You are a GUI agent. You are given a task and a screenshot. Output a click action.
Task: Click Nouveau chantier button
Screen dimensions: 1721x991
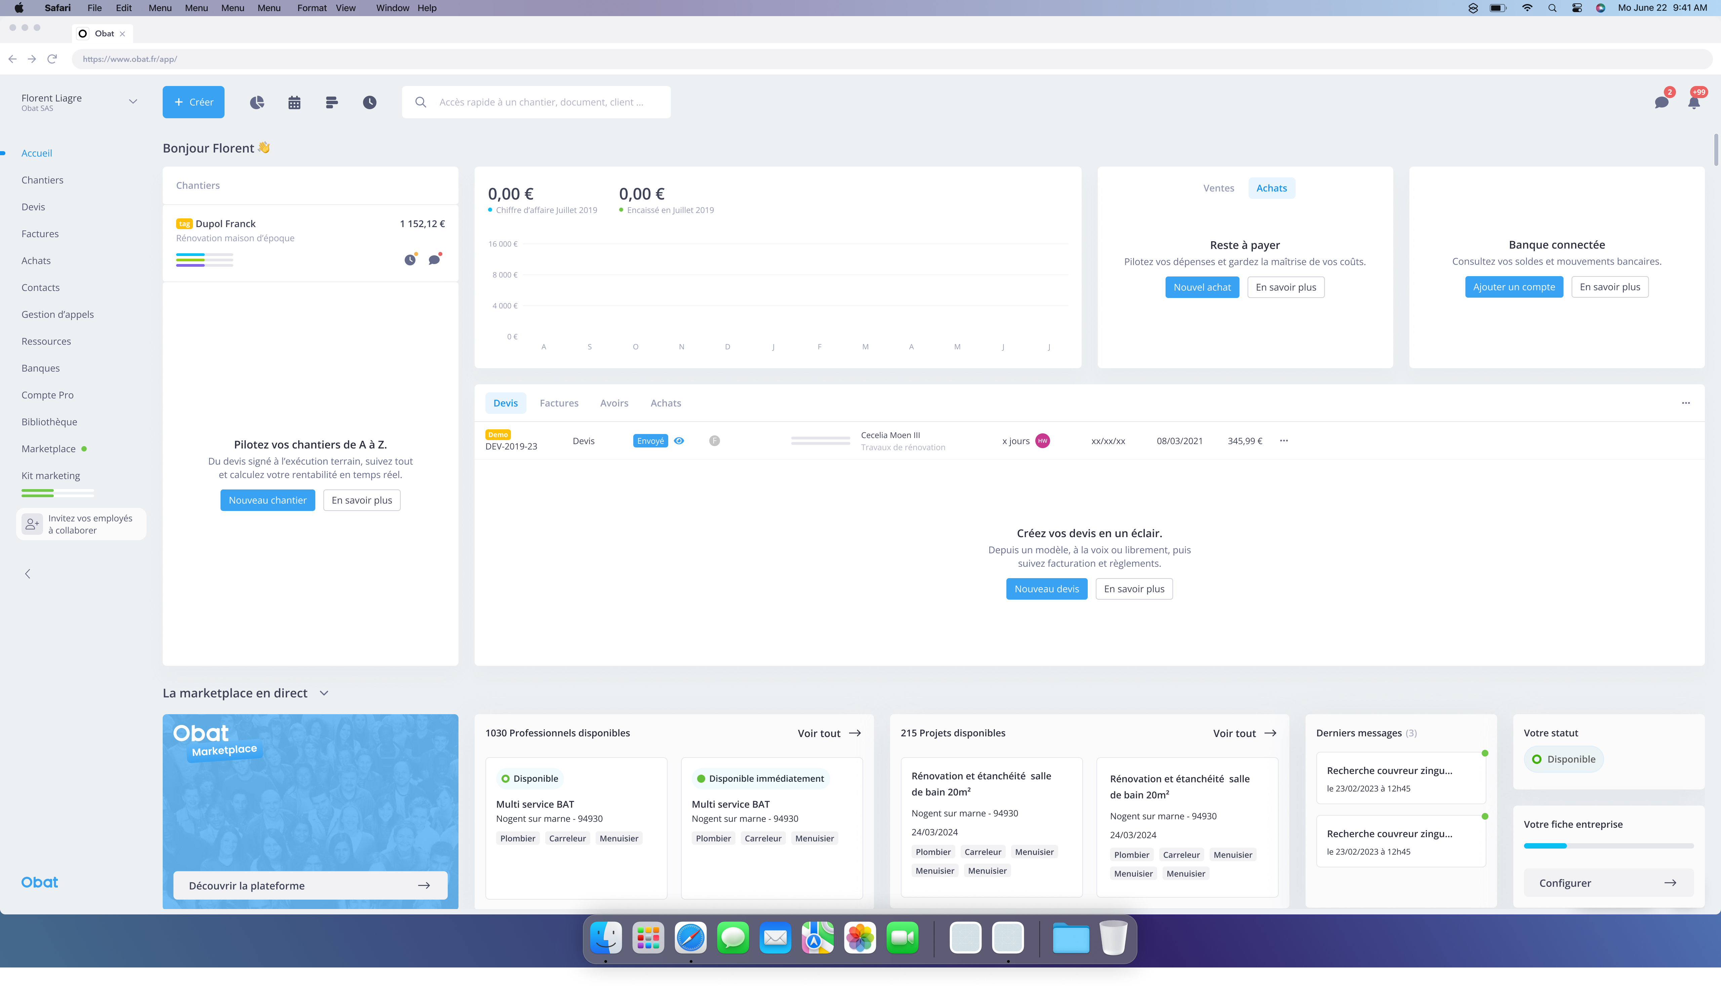[x=268, y=500]
